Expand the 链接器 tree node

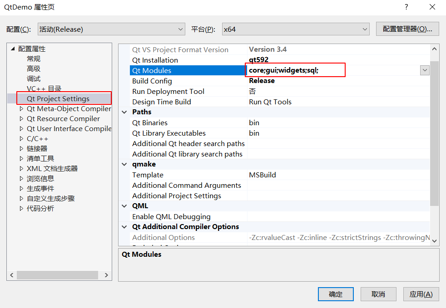pos(22,148)
